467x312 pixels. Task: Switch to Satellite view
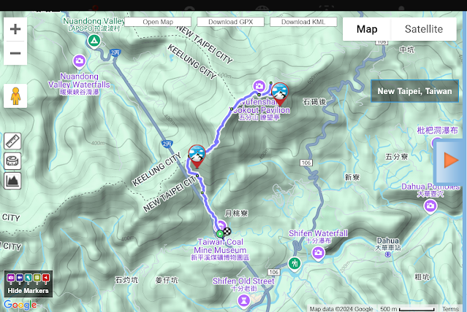click(424, 29)
